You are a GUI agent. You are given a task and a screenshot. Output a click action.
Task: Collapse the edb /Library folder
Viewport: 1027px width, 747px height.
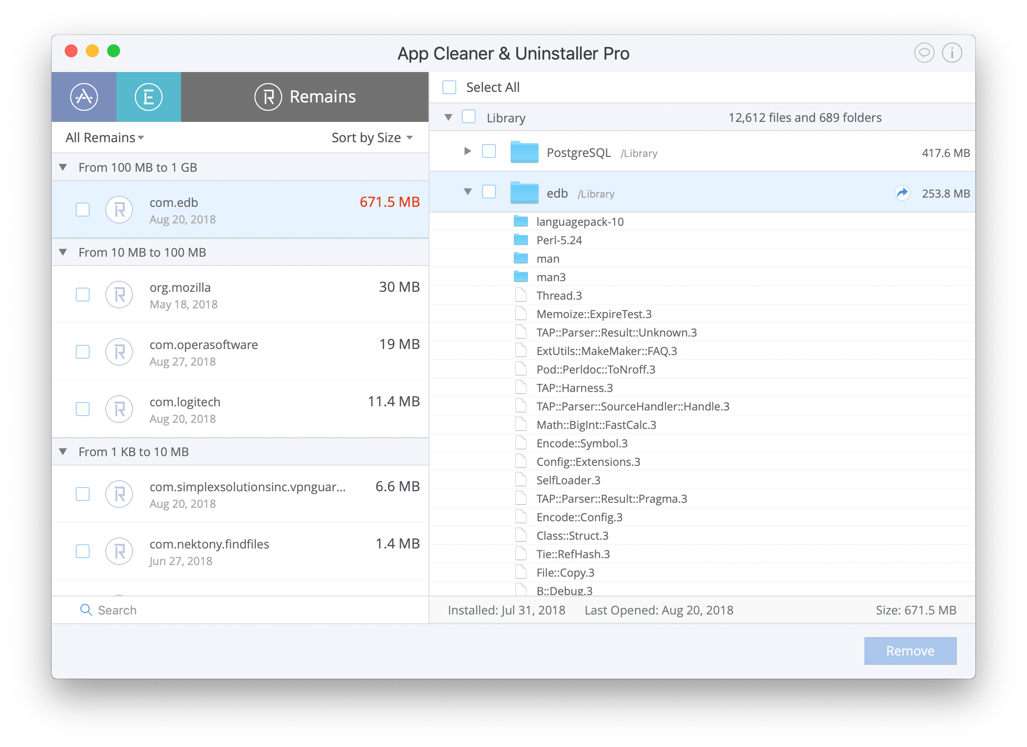point(465,193)
